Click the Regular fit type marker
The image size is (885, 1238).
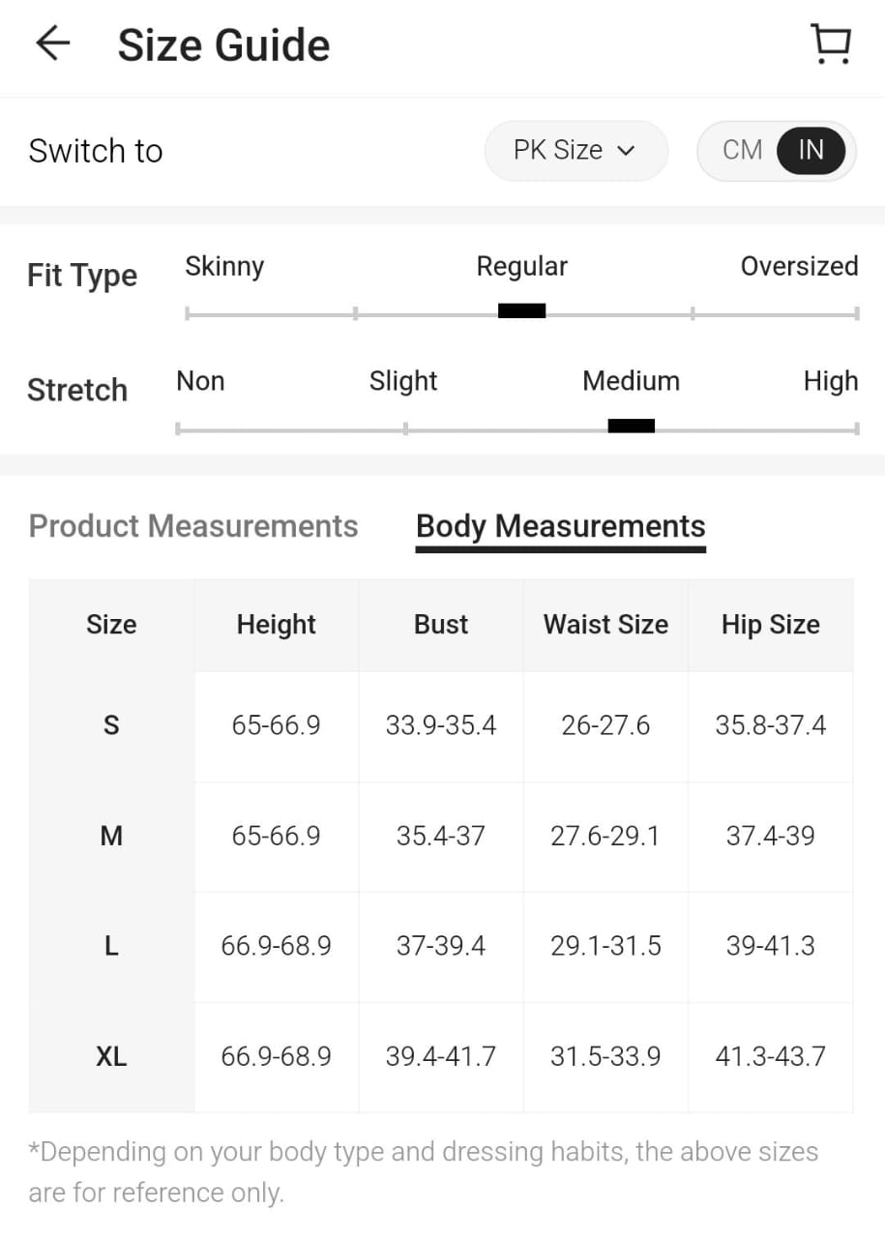(x=521, y=310)
